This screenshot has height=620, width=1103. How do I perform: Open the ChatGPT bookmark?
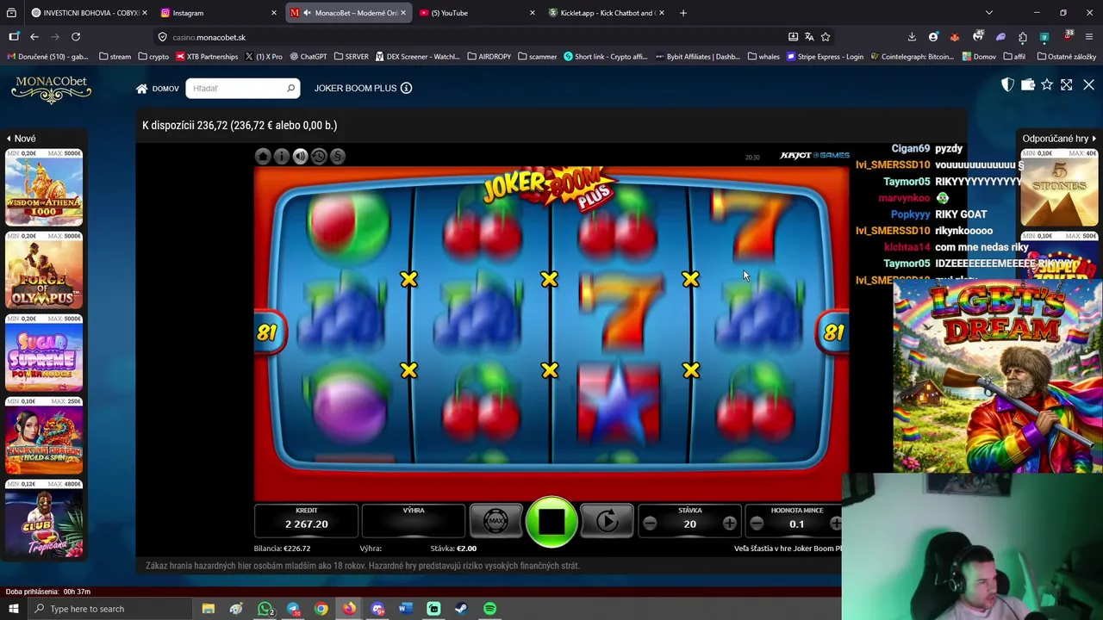coord(308,57)
